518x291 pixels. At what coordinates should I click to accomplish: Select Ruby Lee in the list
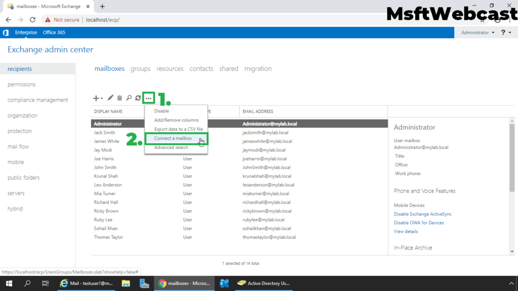(x=239, y=220)
